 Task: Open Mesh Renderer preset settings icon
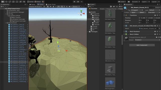157,31
